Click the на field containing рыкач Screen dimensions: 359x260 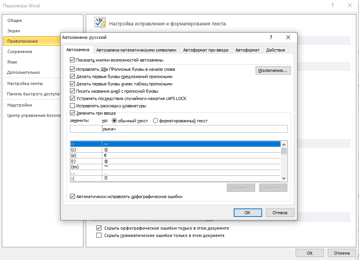pos(195,129)
